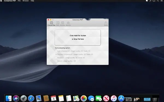Click the Spotlight search icon in menu bar

click(x=158, y=1)
